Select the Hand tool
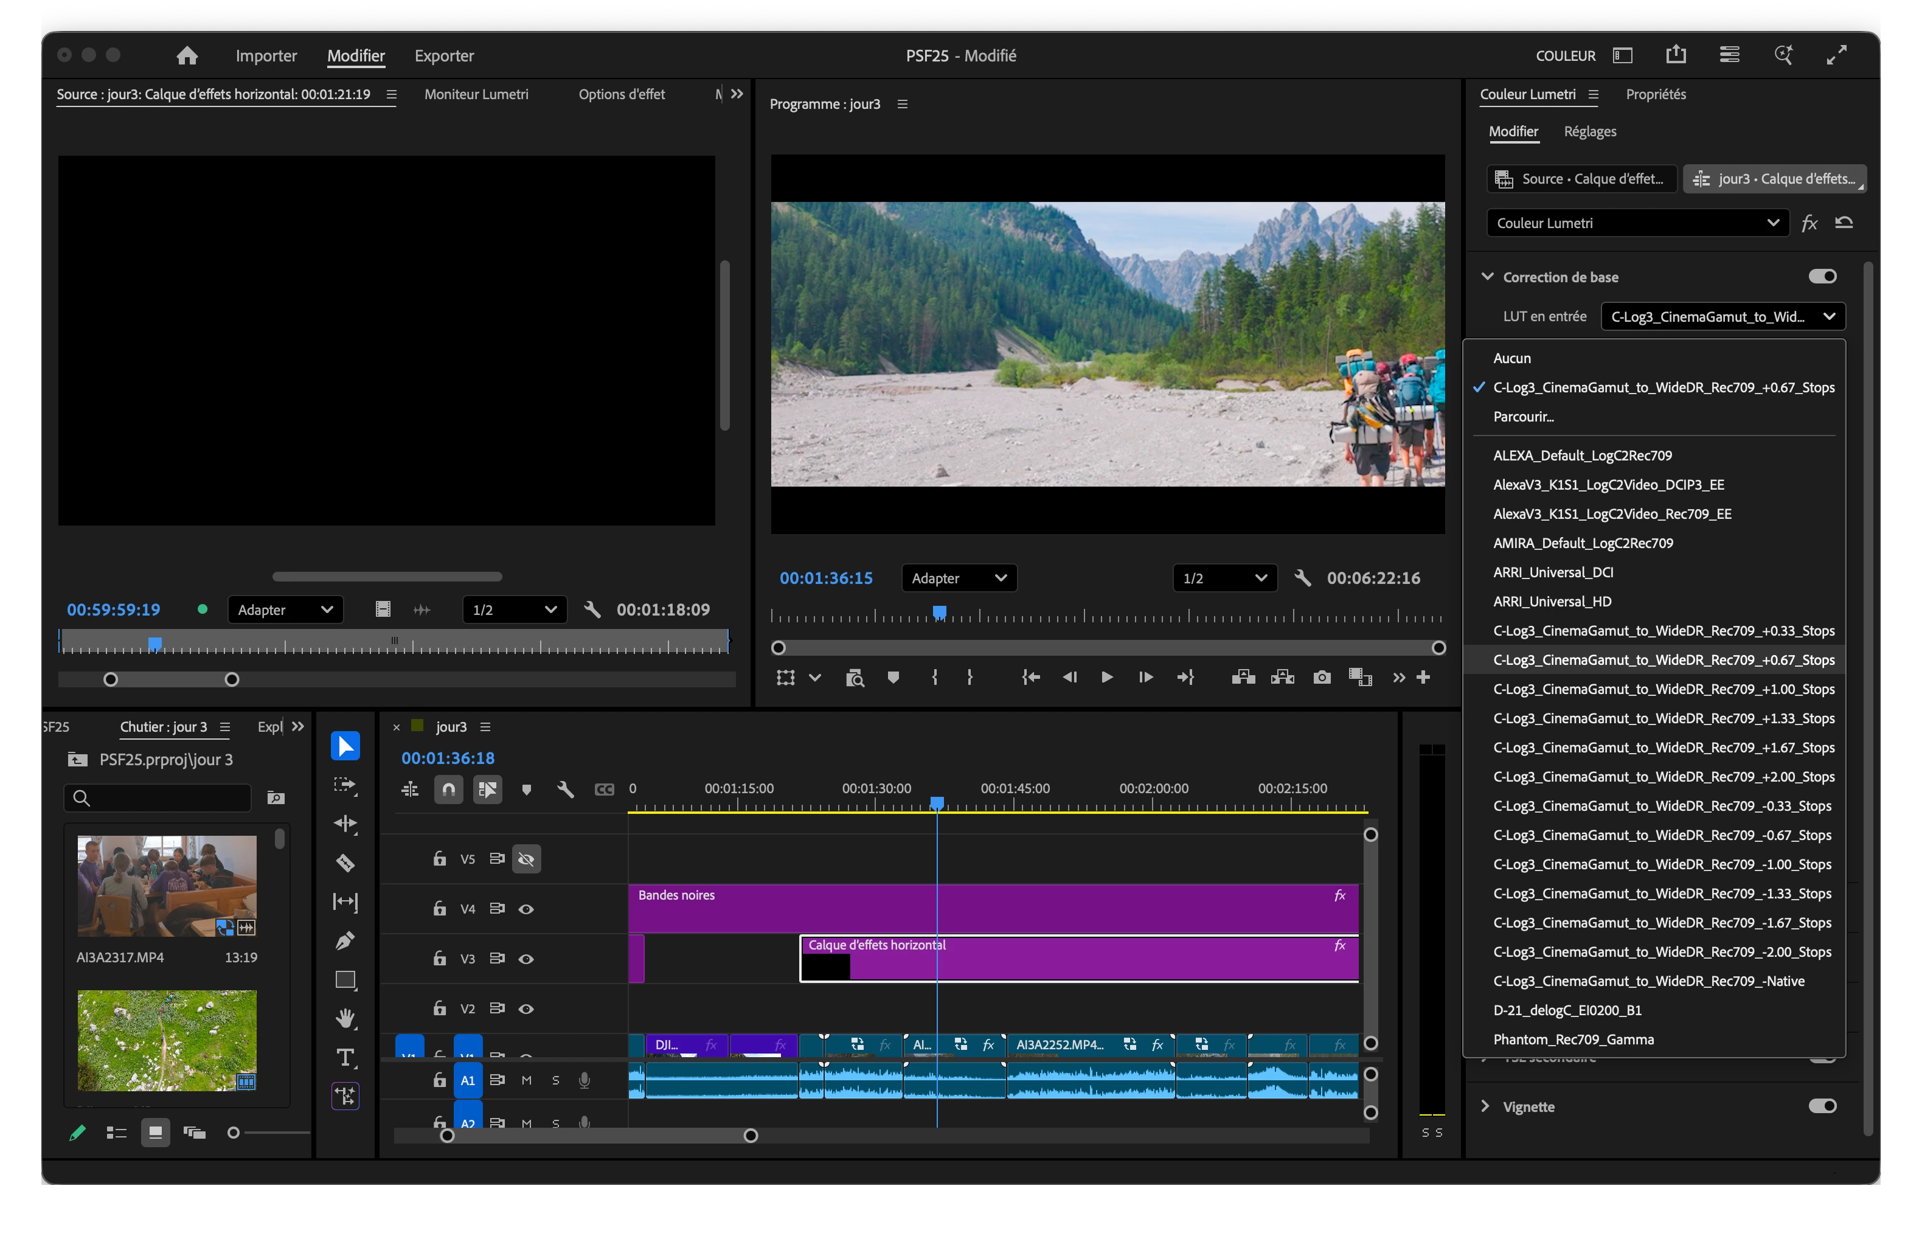 pos(345,1018)
